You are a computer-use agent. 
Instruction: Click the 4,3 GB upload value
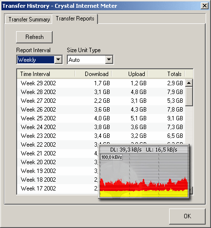[x=138, y=110]
